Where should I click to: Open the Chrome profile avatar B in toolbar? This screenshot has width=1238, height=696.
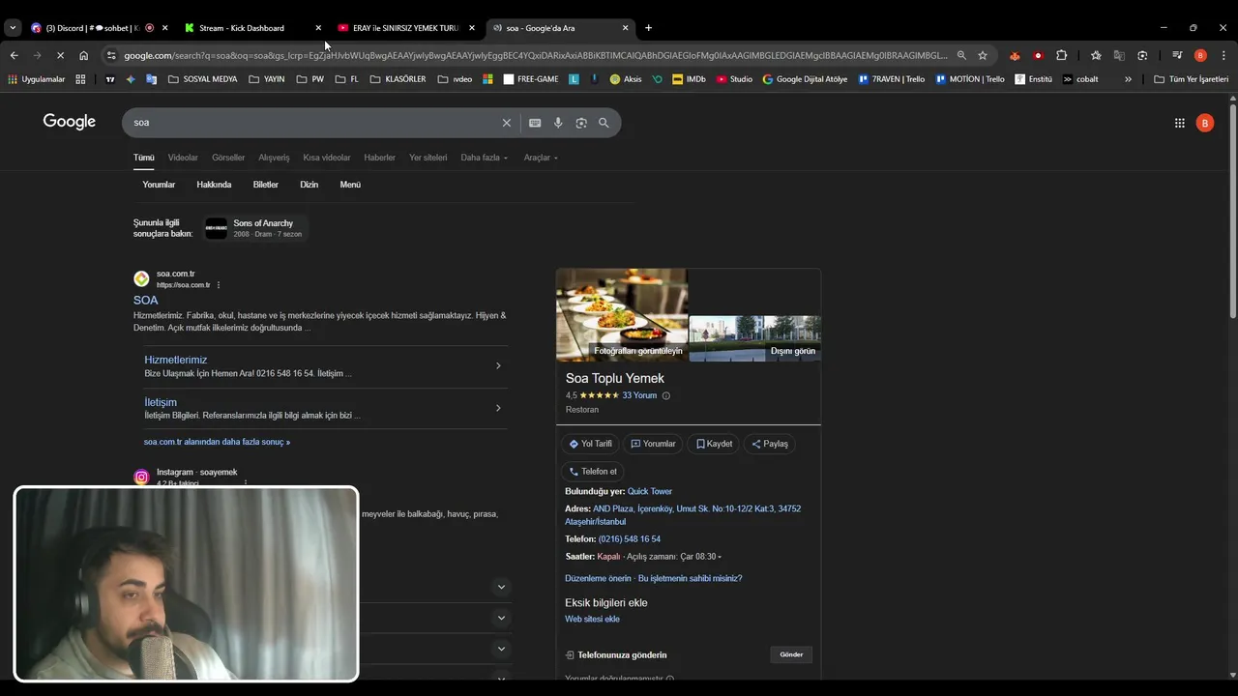coord(1200,55)
